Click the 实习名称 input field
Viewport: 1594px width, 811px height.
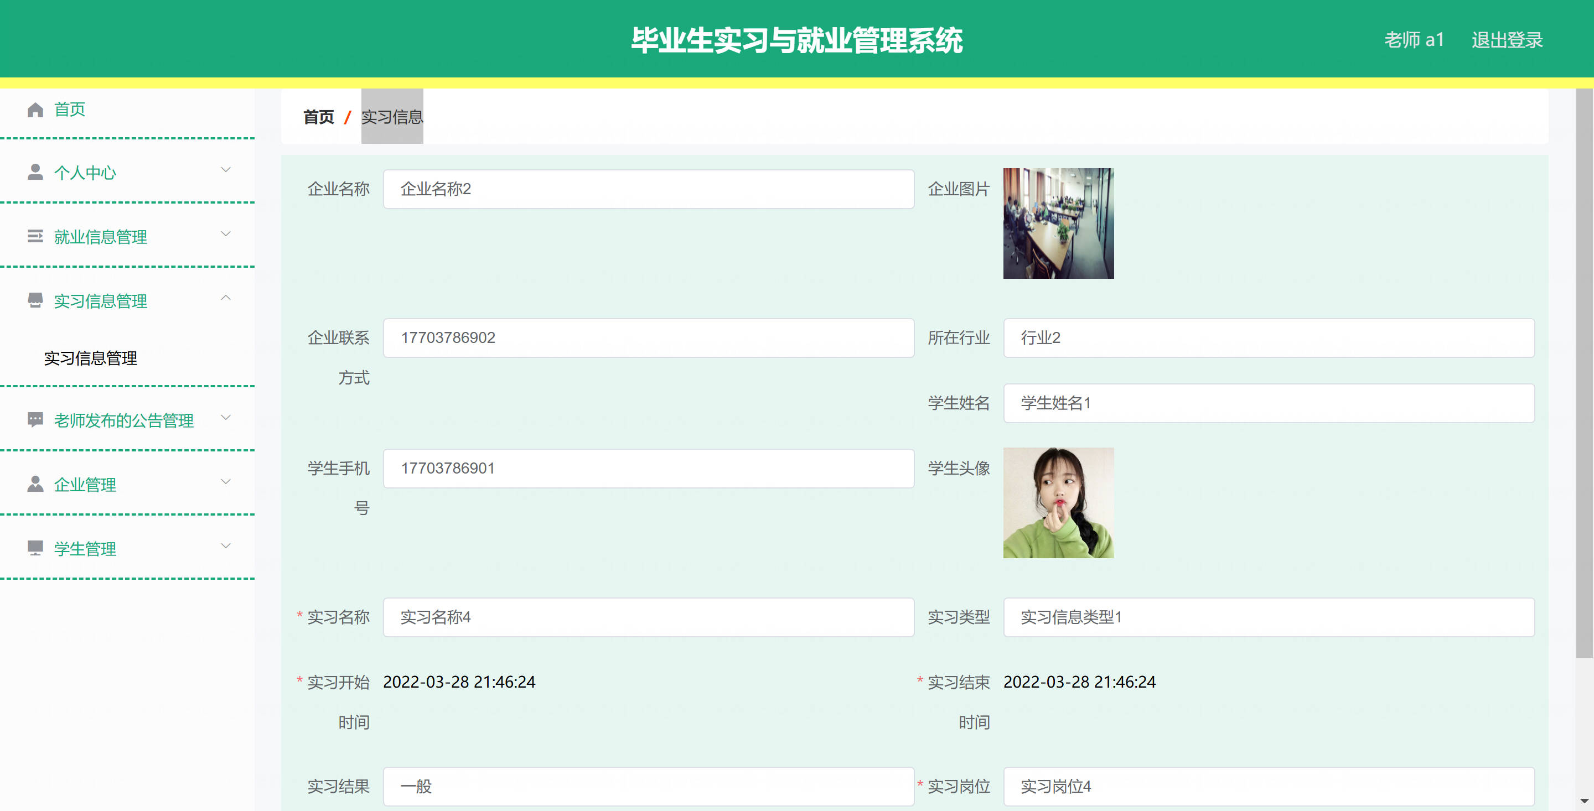648,617
